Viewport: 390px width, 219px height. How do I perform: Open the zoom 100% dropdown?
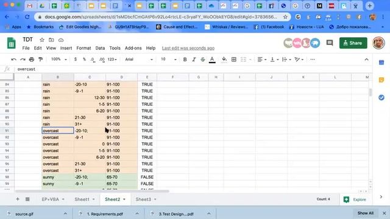59,60
